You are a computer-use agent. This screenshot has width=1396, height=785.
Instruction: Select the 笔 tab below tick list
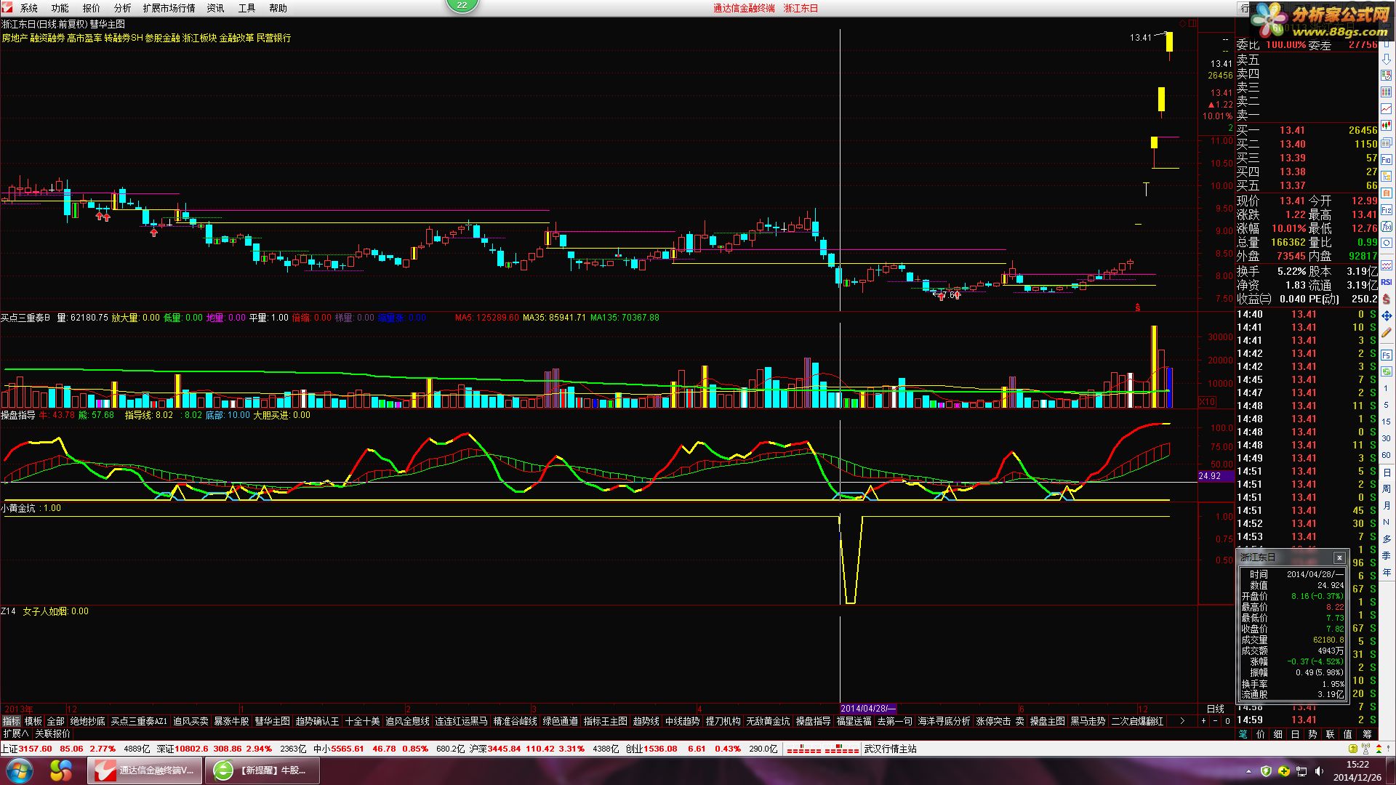[x=1243, y=734]
